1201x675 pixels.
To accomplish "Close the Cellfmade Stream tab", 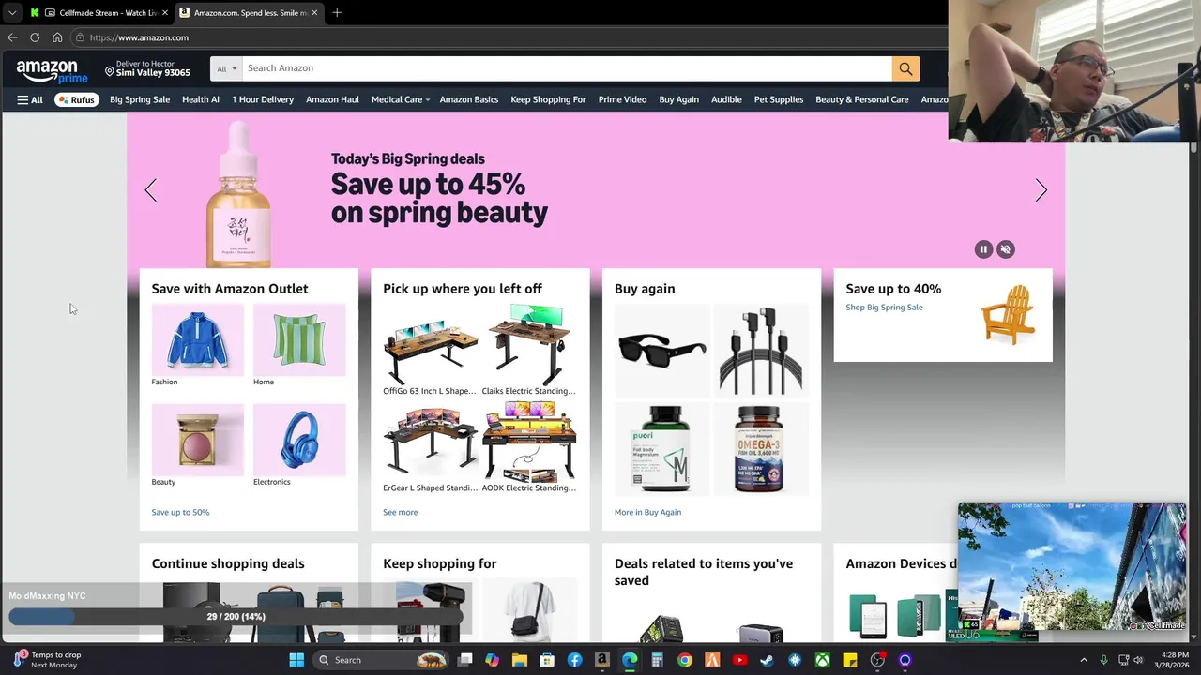I will pos(165,12).
